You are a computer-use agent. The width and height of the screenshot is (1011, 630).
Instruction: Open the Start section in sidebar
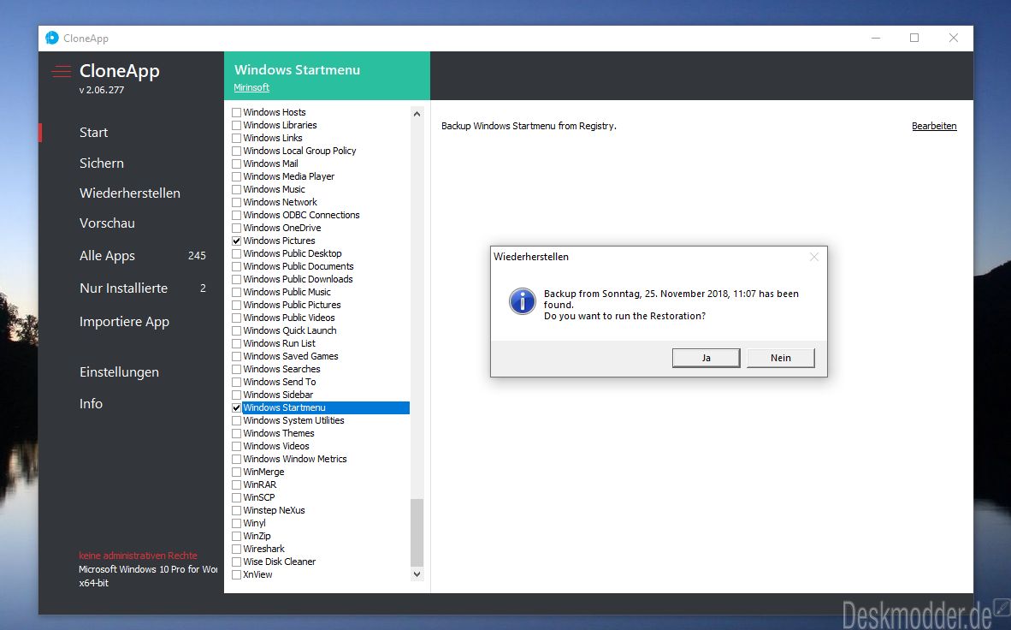tap(93, 133)
